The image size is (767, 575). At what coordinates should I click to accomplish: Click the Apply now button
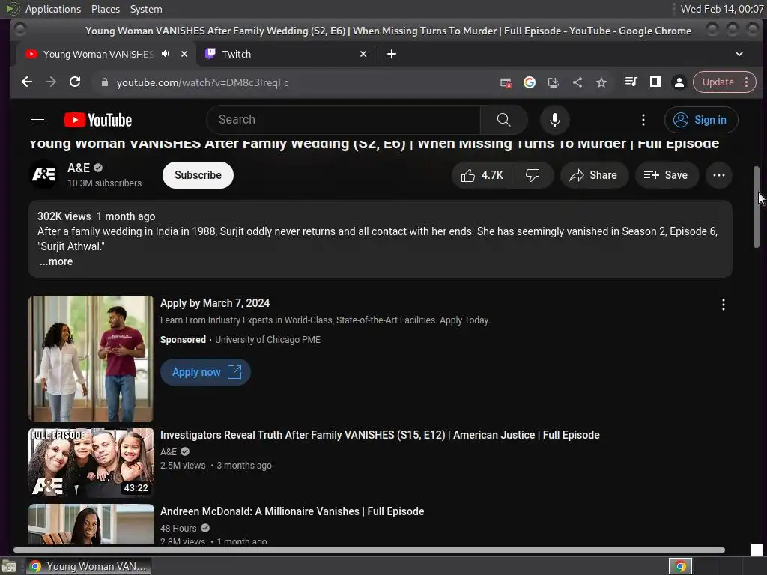tap(205, 372)
